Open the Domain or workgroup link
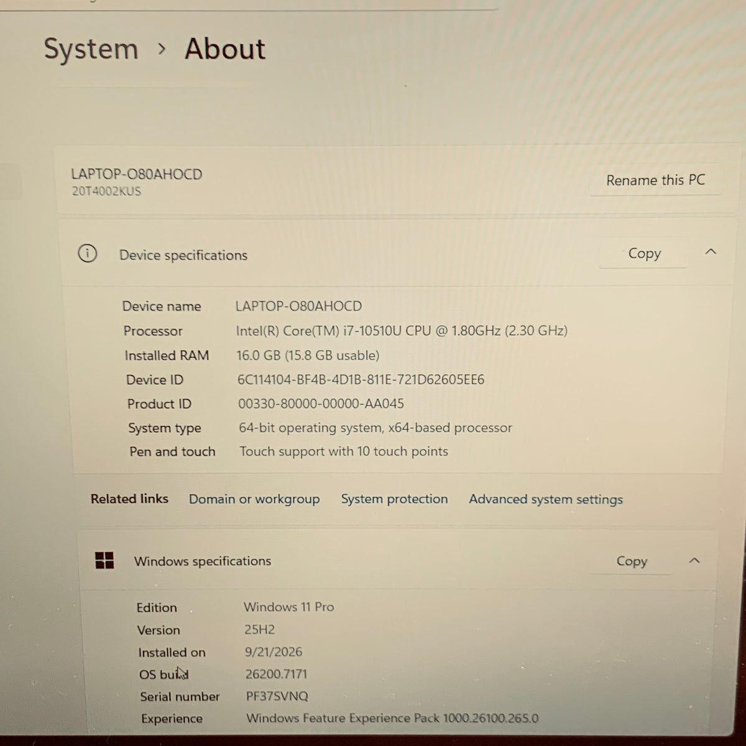The image size is (746, 746). pyautogui.click(x=254, y=499)
